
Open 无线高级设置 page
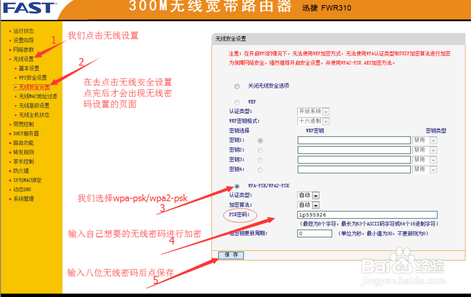pyautogui.click(x=34, y=105)
